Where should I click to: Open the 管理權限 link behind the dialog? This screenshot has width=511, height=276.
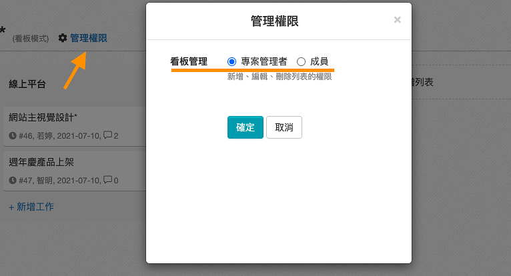[89, 38]
